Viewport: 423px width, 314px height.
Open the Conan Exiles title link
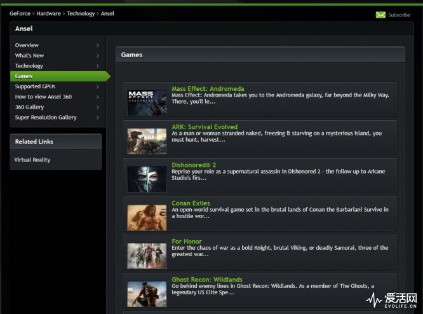click(191, 203)
